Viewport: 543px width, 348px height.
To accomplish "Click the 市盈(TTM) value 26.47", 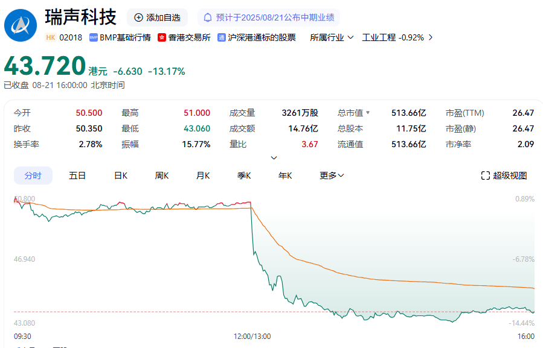I will 523,113.
